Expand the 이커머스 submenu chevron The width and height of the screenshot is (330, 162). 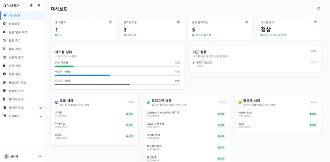[40, 116]
